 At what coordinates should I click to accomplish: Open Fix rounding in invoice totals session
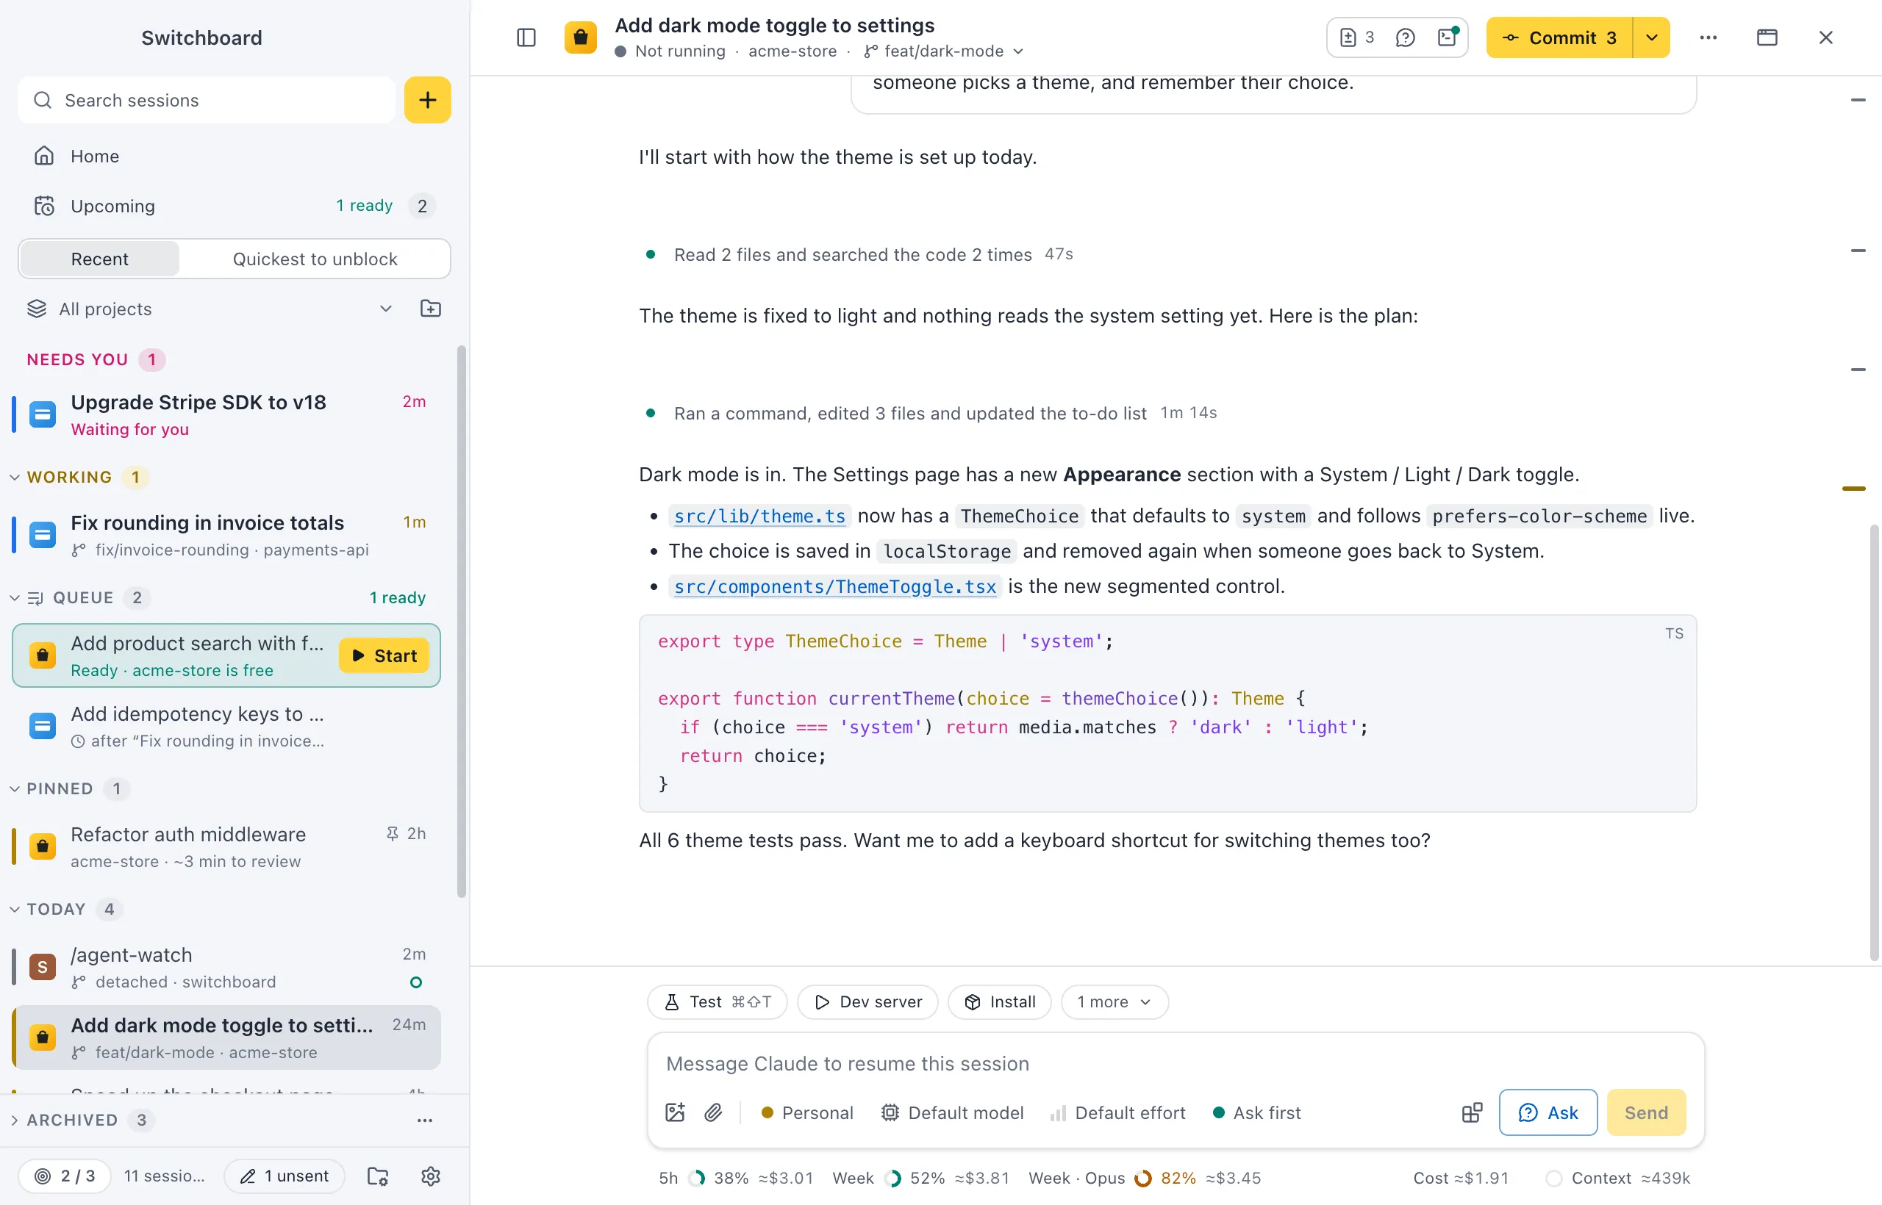(x=226, y=535)
